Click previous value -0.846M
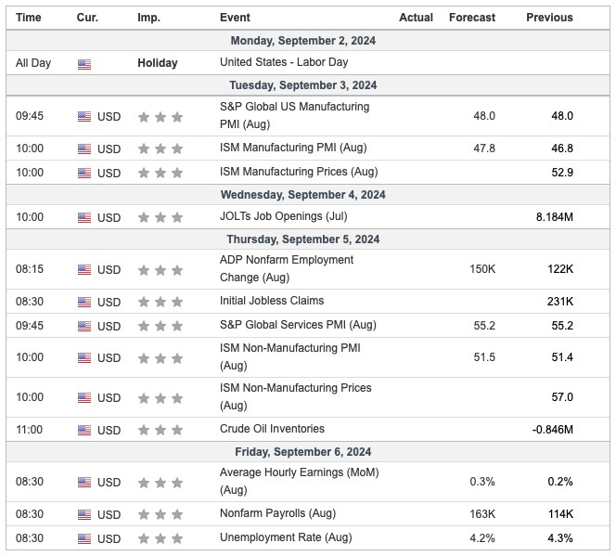The height and width of the screenshot is (556, 616). [552, 430]
